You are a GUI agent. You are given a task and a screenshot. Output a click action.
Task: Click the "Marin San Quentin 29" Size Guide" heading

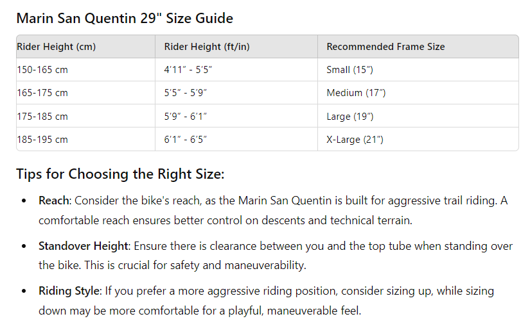(125, 18)
